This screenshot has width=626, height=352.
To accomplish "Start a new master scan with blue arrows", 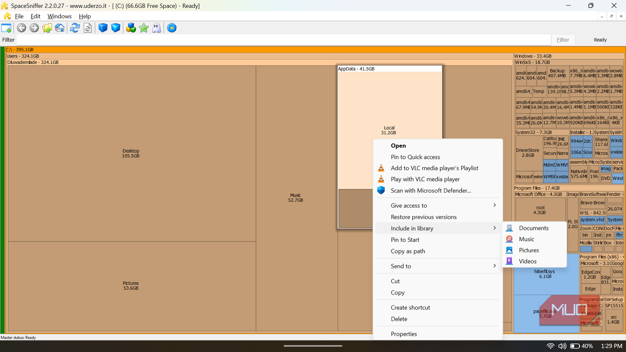I will (75, 28).
